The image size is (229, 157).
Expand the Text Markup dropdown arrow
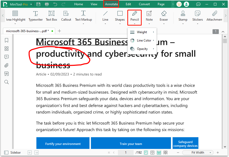tap(83, 24)
